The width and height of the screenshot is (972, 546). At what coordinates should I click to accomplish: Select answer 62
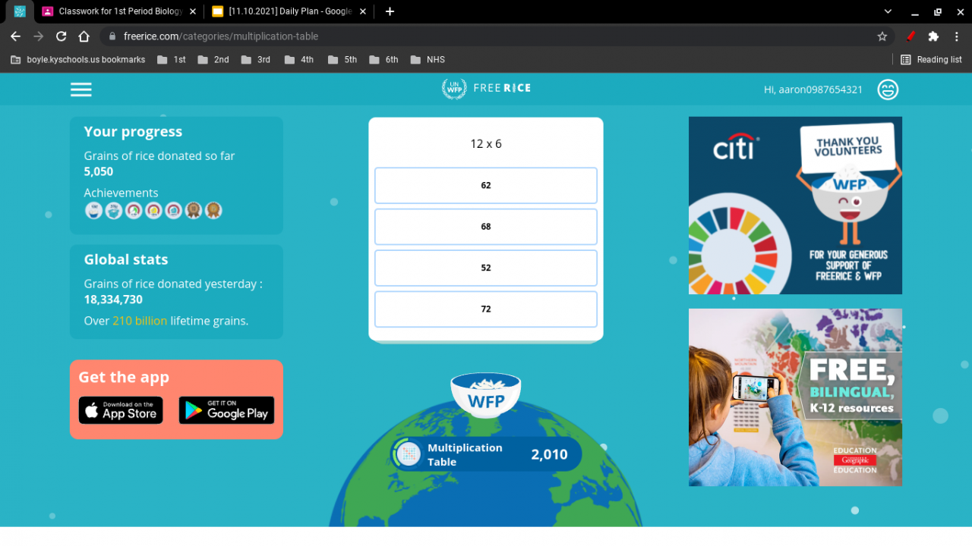coord(486,185)
